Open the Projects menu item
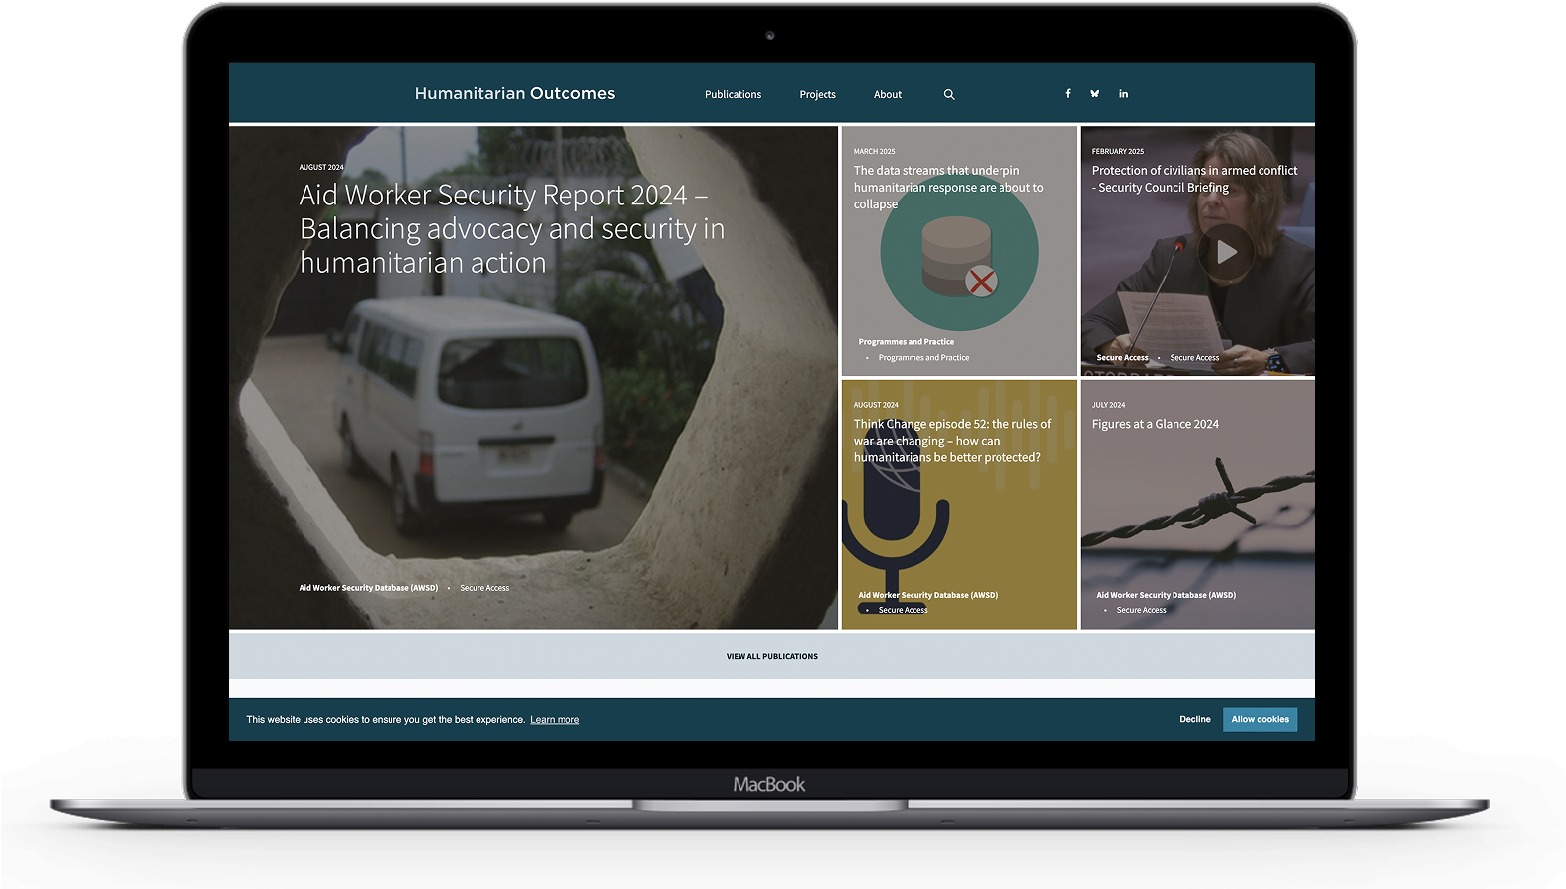 [818, 95]
